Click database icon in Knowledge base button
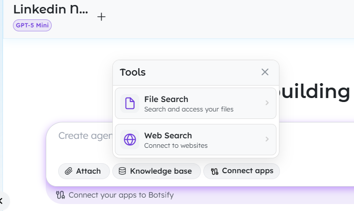This screenshot has height=211, width=354. [122, 171]
